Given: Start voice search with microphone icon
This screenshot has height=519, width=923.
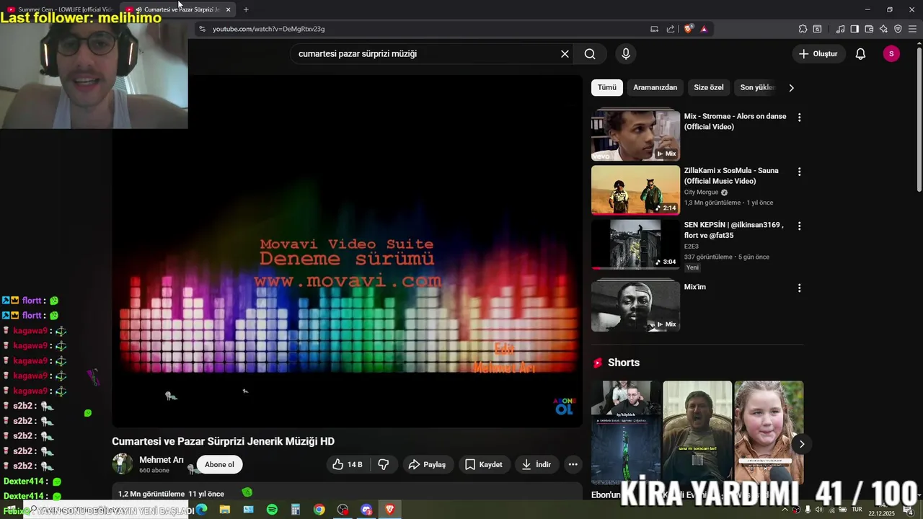Looking at the screenshot, I should [x=626, y=54].
